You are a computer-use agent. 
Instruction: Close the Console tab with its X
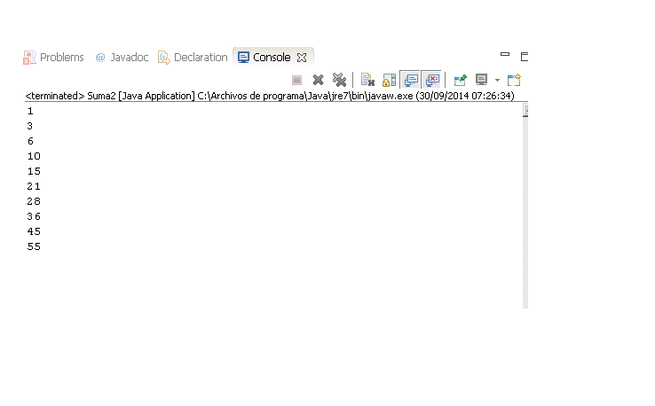302,57
